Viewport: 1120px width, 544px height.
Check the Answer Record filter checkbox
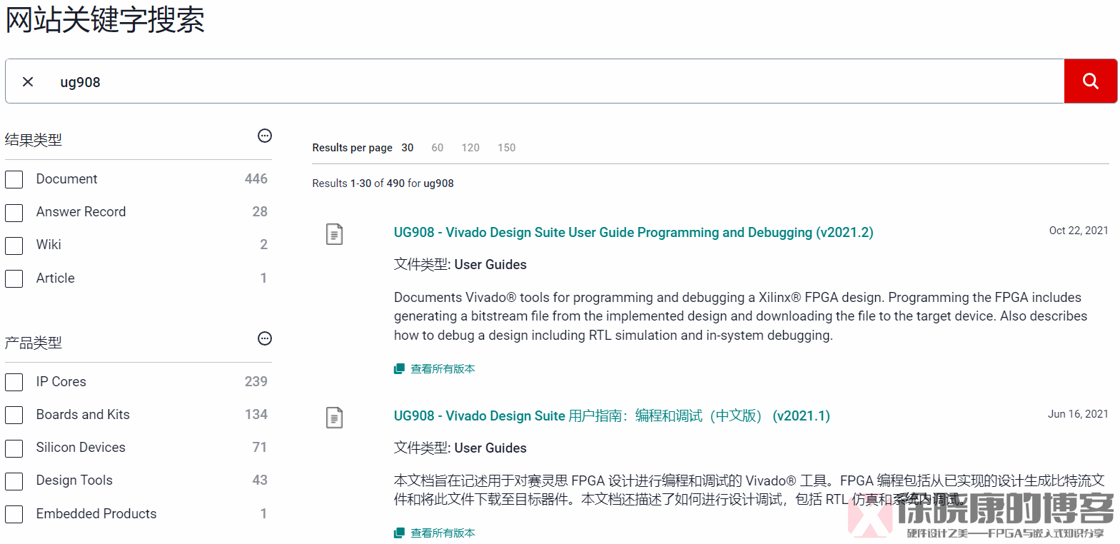[x=14, y=213]
